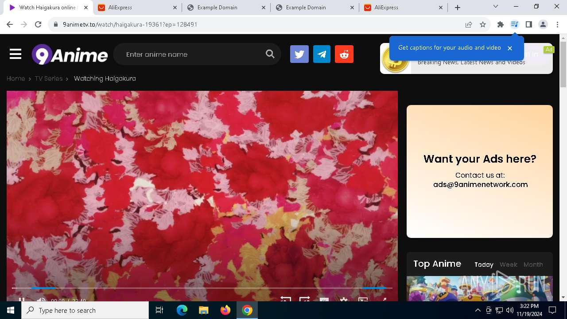Open the 9Anime Twitter page

click(299, 54)
